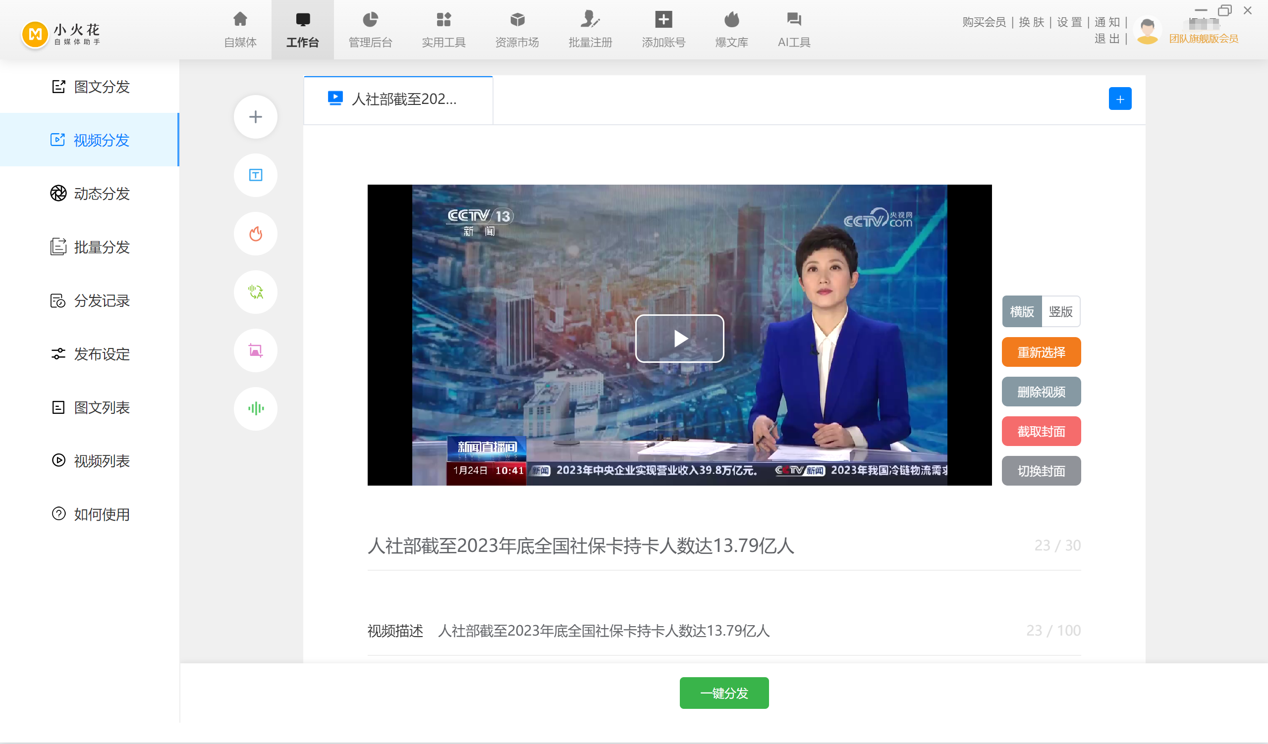Click 退出 to log out

pyautogui.click(x=1106, y=38)
